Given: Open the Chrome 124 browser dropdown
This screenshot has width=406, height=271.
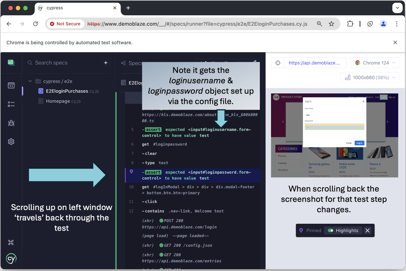Looking at the screenshot, I should [x=375, y=63].
